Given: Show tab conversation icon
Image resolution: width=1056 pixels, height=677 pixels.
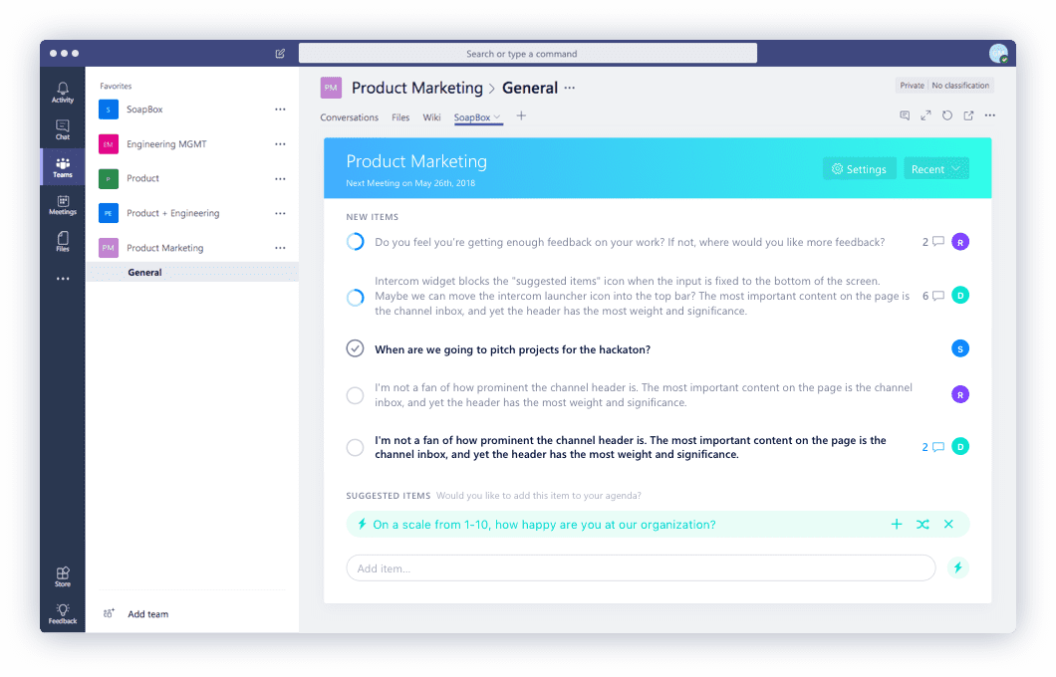Looking at the screenshot, I should pyautogui.click(x=905, y=115).
